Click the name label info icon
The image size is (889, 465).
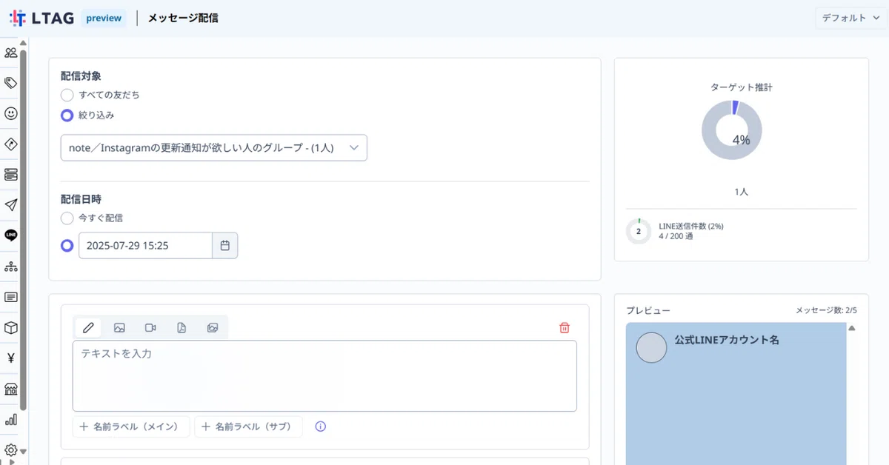click(321, 426)
